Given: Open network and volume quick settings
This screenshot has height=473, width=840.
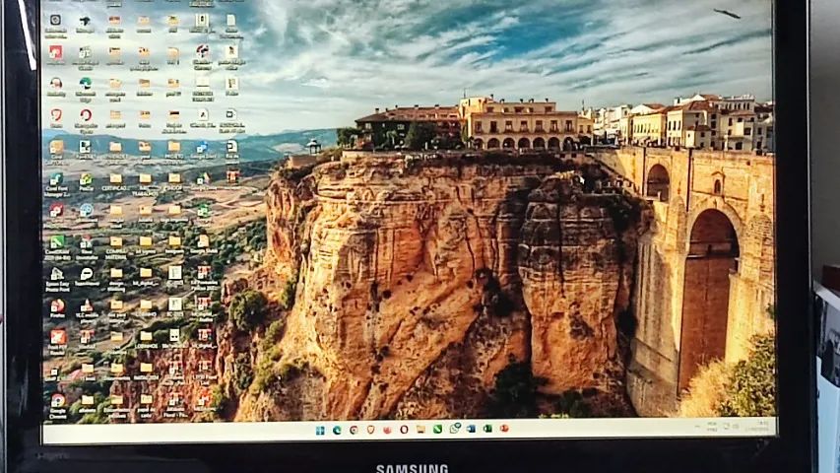Looking at the screenshot, I should [732, 427].
